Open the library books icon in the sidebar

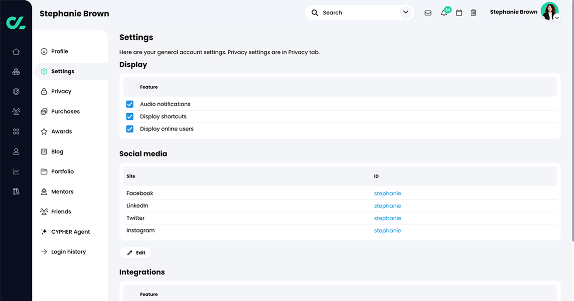pyautogui.click(x=15, y=191)
